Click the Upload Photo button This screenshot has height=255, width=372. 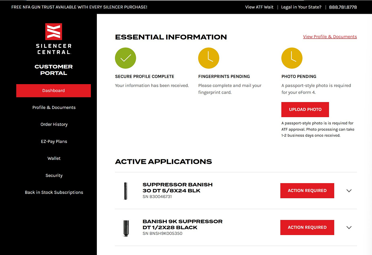pos(305,109)
